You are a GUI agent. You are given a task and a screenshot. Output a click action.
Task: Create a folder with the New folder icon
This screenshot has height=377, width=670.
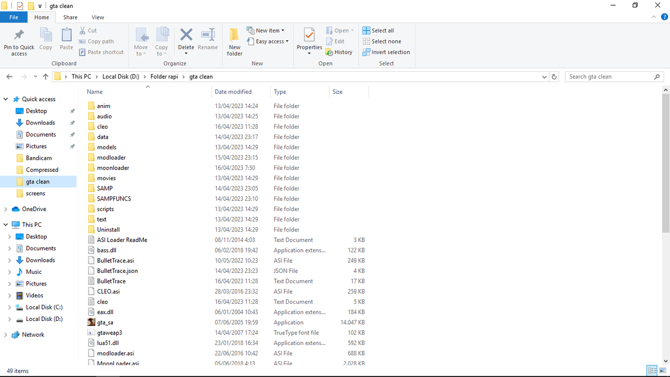coord(234,35)
